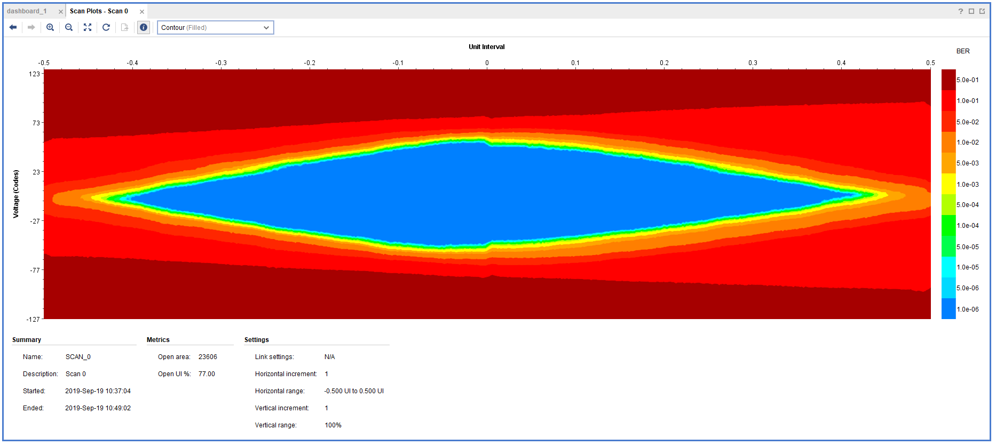Click the 5.0e-02 legend swatch
This screenshot has width=996, height=445.
(x=948, y=122)
